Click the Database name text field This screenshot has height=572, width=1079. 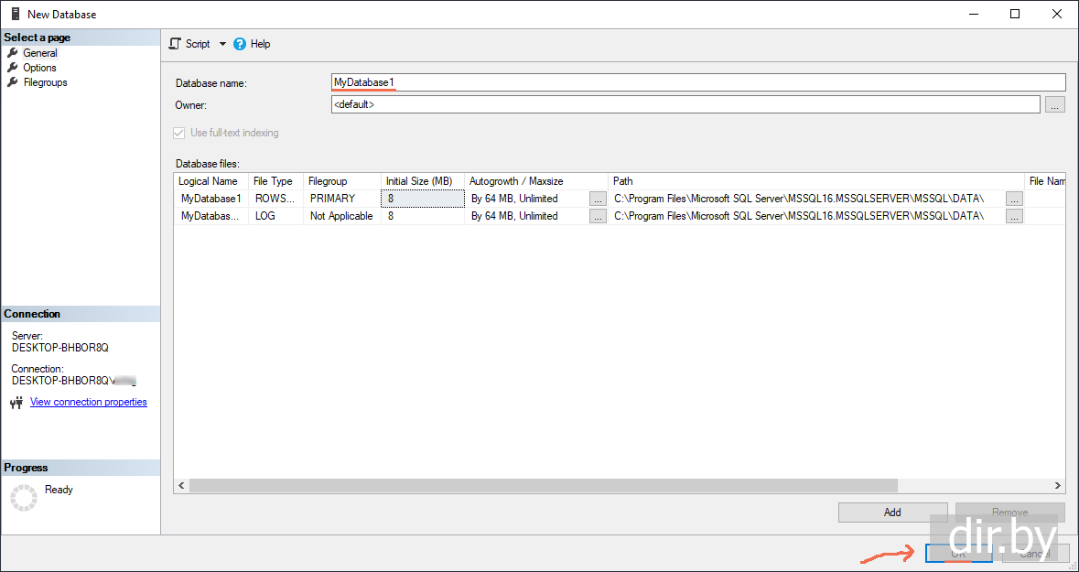(697, 82)
